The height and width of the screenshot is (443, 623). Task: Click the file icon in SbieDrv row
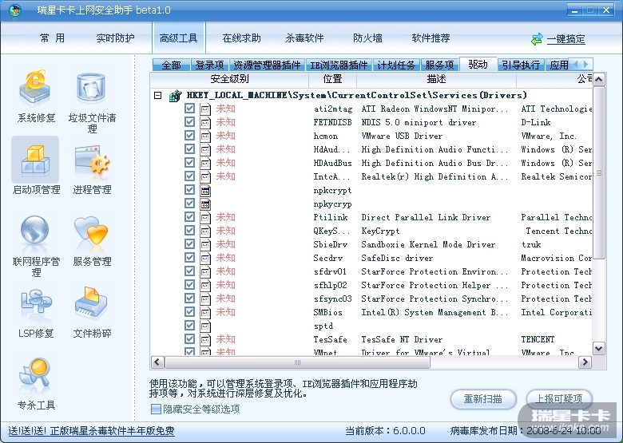coord(205,244)
